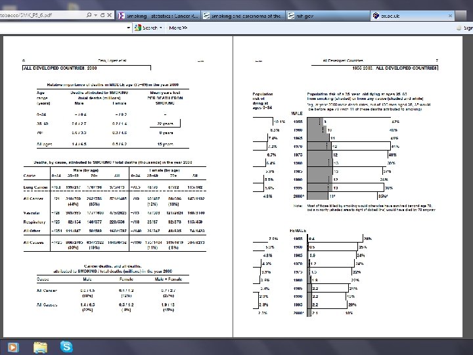Click the 'Respiratory' row label

34,222
